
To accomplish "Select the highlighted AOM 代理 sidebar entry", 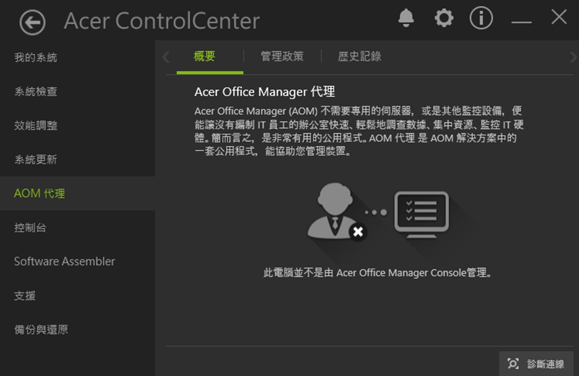I will point(39,193).
